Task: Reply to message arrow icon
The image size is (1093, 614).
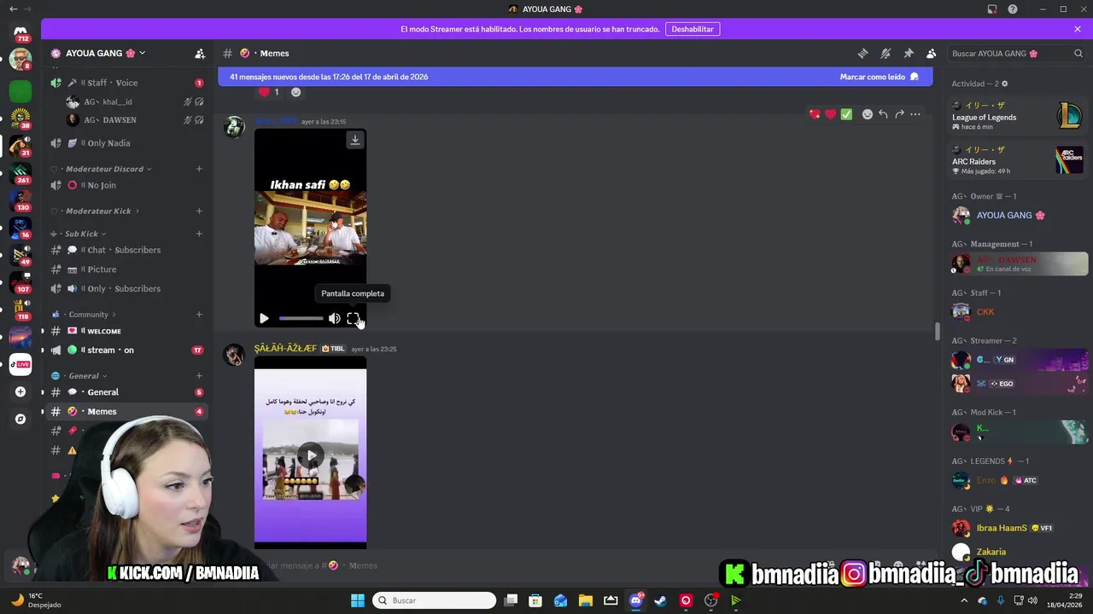Action: (884, 113)
